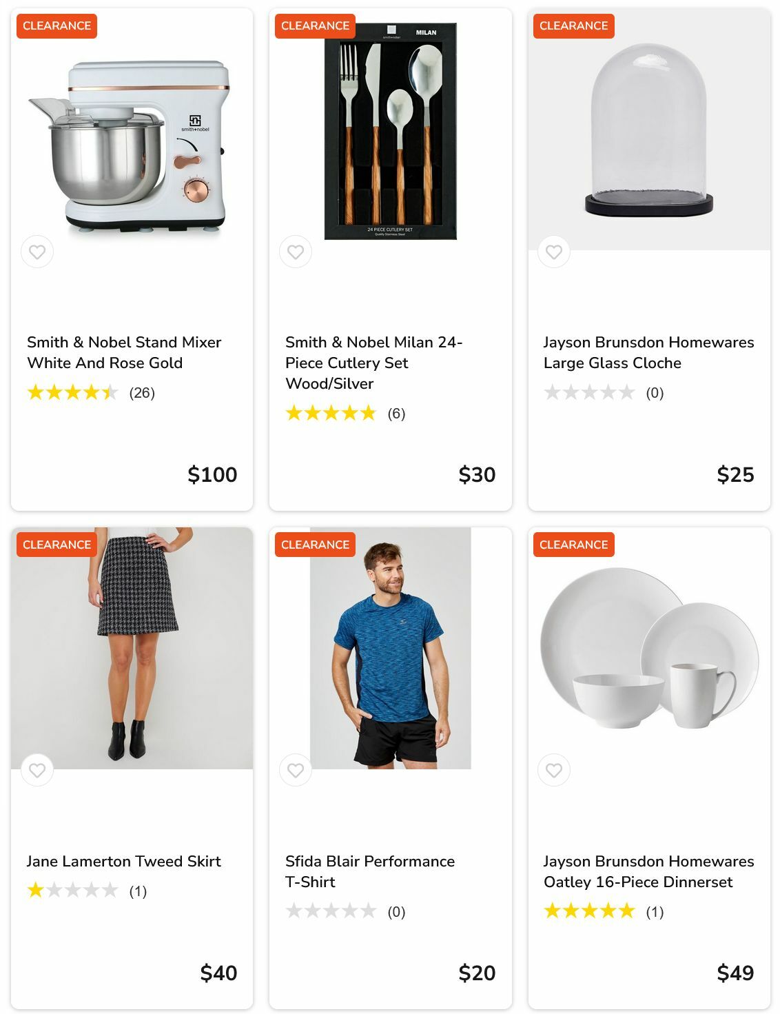Click the white dinnerset product image
780x1014 pixels.
(648, 648)
